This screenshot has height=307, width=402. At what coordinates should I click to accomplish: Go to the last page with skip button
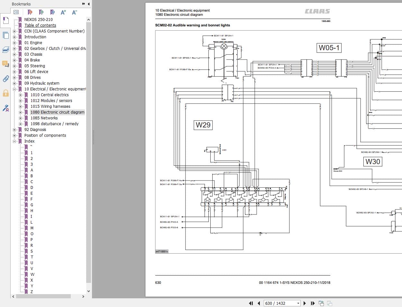click(x=312, y=303)
